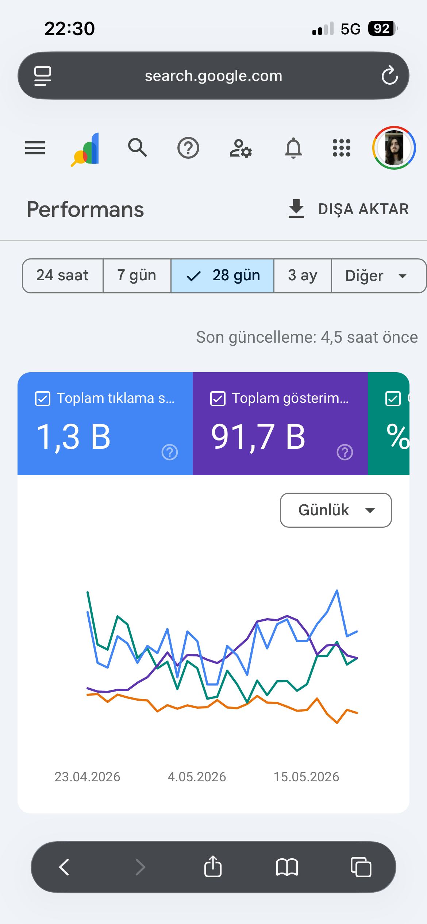Open the hamburger navigation menu

click(x=35, y=148)
